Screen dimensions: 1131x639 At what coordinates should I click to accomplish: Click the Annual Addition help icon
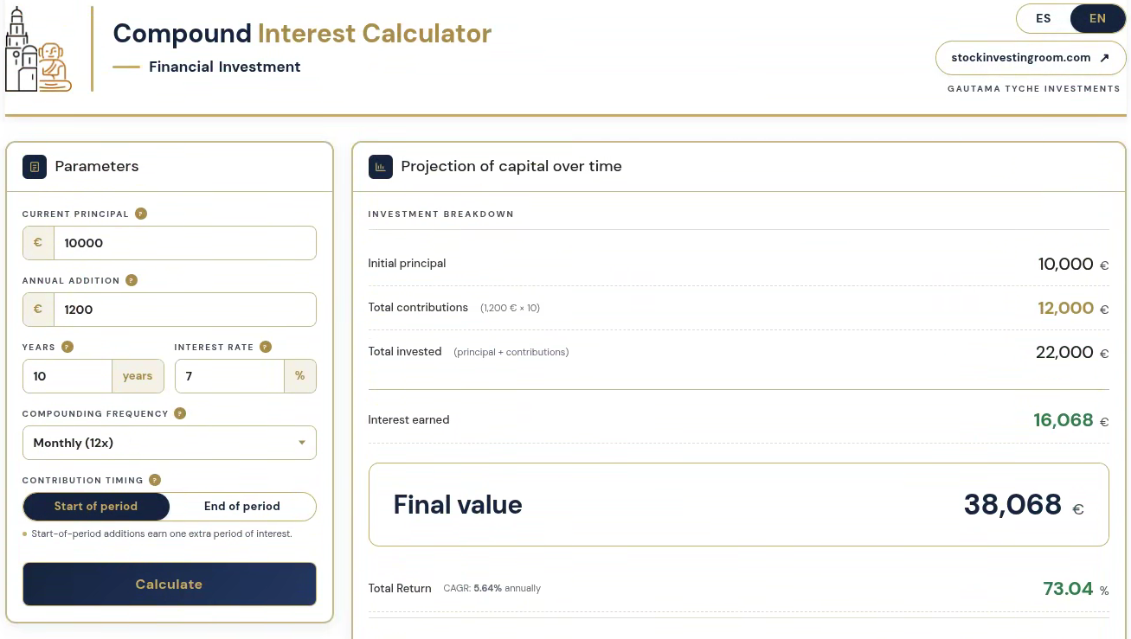click(x=132, y=280)
